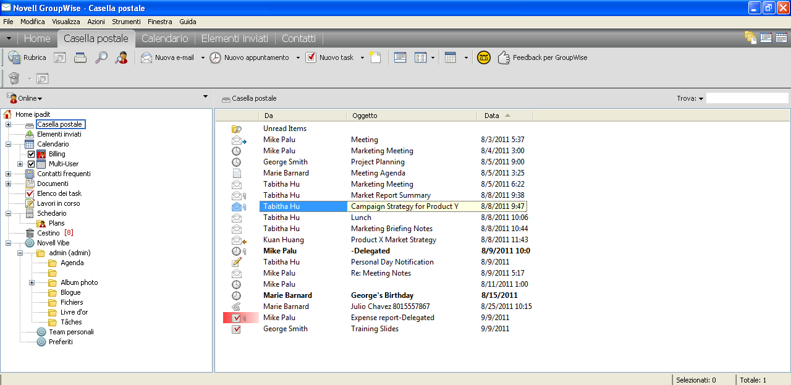The image size is (791, 385).
Task: Toggle task checkbox for Training Slides
Action: click(236, 329)
